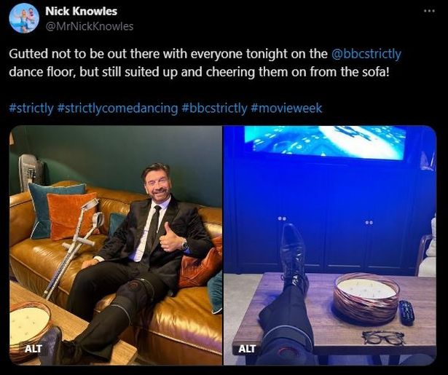
Task: Show ALT description on the sofa photo
Action: pos(33,349)
